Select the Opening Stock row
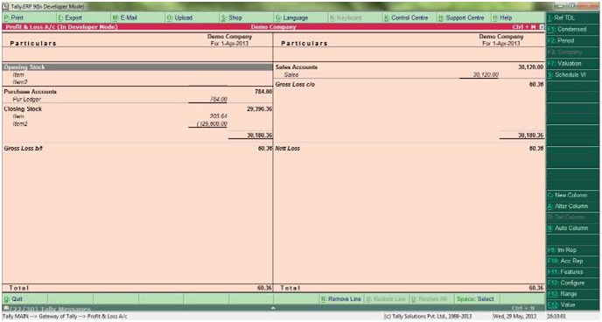602x322 pixels. pos(137,67)
